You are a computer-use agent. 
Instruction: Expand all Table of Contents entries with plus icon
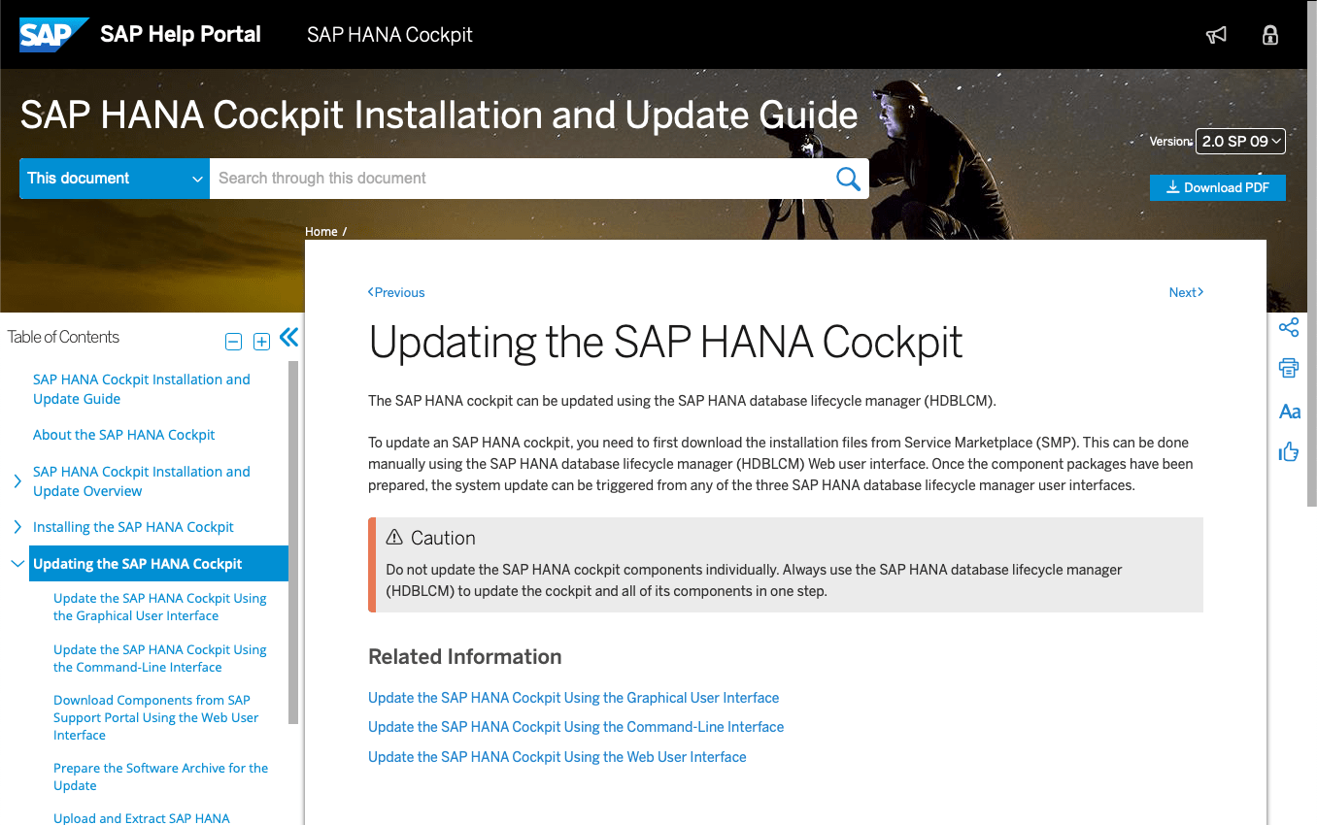(x=260, y=342)
